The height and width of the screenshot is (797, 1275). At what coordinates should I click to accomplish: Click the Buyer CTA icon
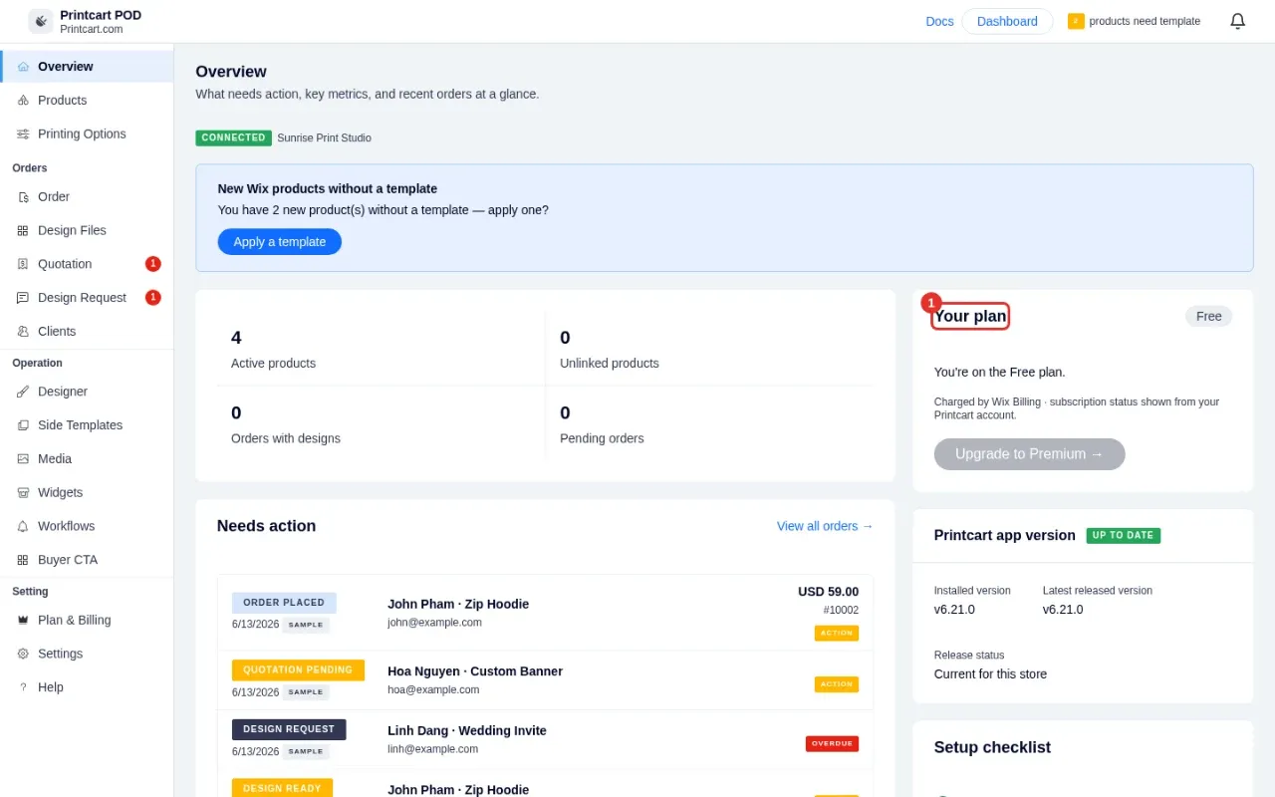(23, 560)
